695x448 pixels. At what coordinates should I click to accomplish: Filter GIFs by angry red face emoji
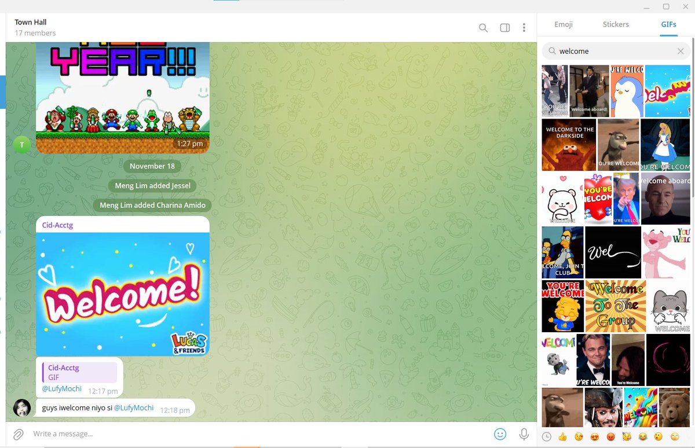pyautogui.click(x=610, y=437)
